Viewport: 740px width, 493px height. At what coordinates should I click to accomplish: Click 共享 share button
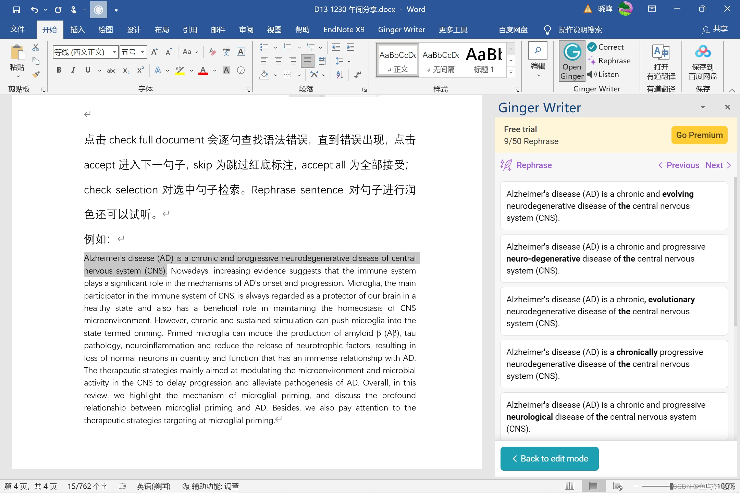[x=715, y=29]
